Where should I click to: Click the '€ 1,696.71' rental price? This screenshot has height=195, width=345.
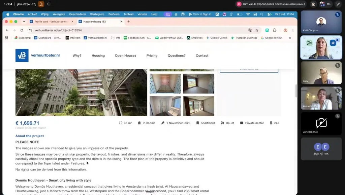(x=27, y=123)
